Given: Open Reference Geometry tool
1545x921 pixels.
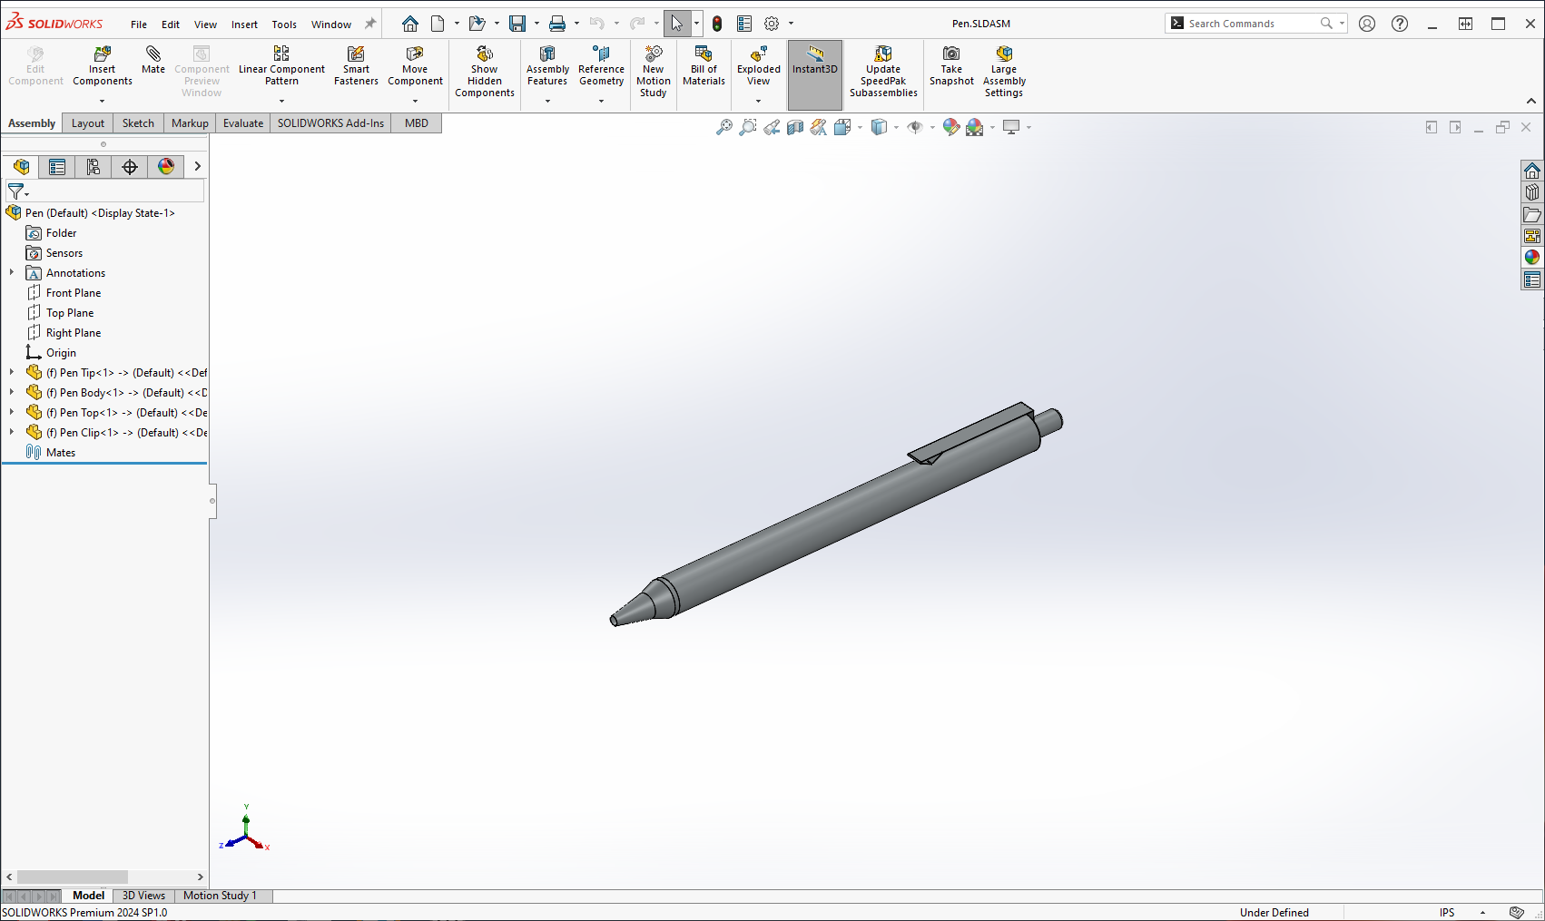Looking at the screenshot, I should (x=601, y=66).
